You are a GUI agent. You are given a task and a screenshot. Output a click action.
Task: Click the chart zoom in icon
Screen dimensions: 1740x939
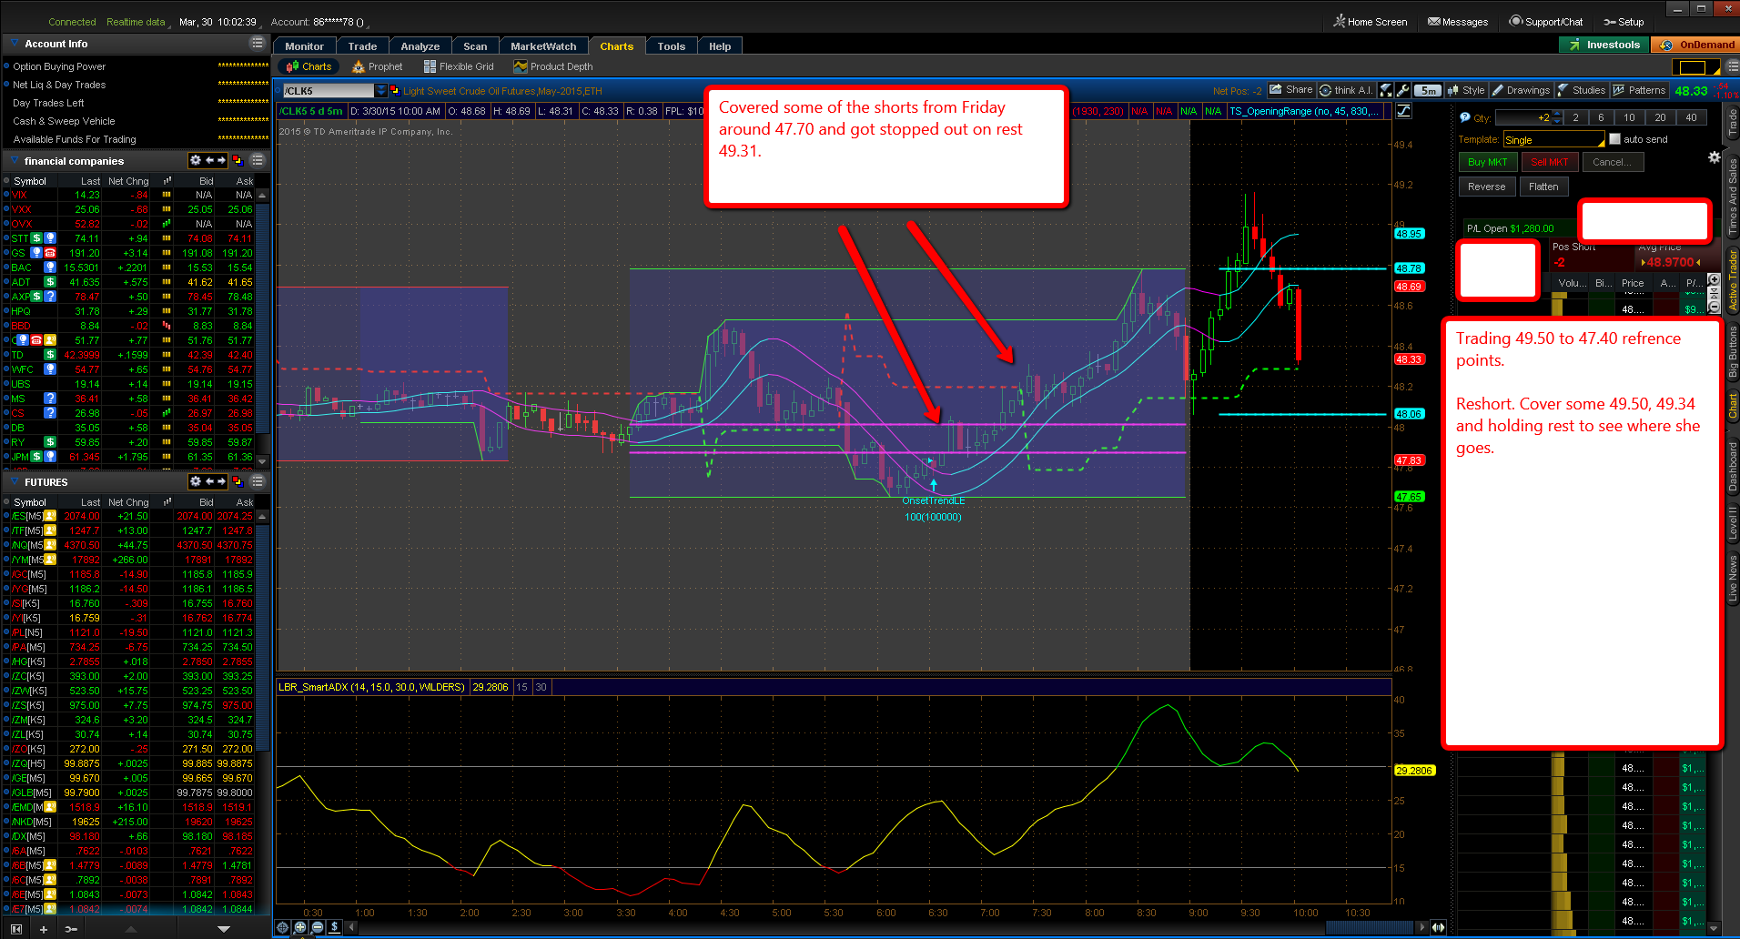[300, 927]
